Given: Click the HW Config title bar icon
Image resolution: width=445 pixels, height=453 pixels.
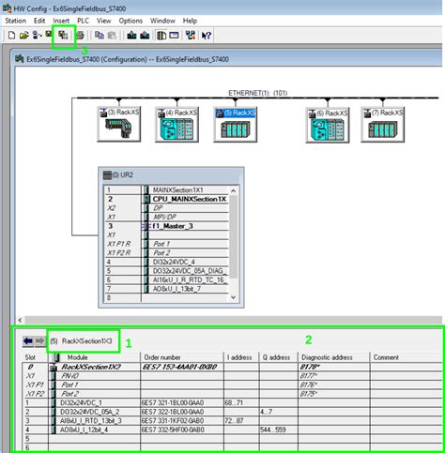Looking at the screenshot, I should [7, 8].
